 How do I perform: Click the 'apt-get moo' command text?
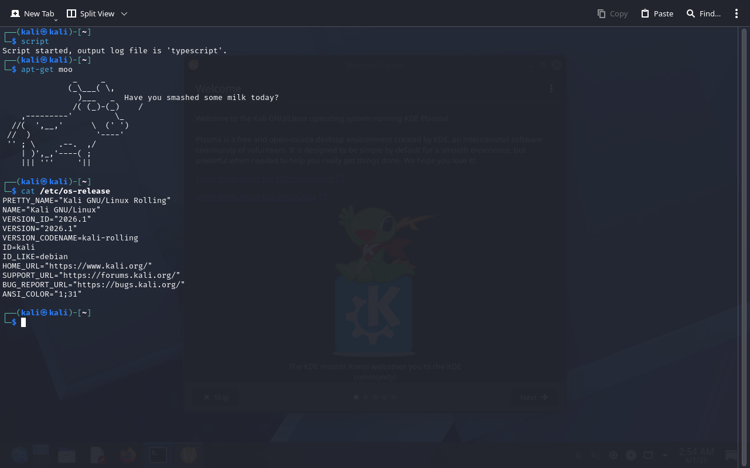tap(47, 70)
